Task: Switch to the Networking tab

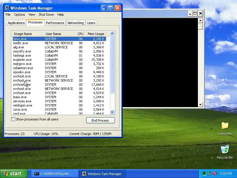Action: (76, 23)
